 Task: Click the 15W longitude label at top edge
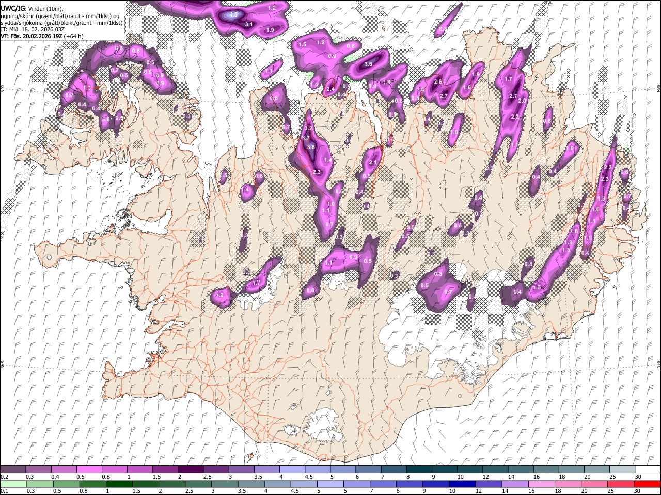click(547, 3)
